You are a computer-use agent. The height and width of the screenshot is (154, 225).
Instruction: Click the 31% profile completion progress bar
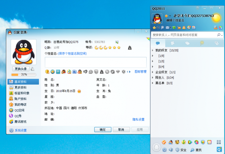[24, 75]
